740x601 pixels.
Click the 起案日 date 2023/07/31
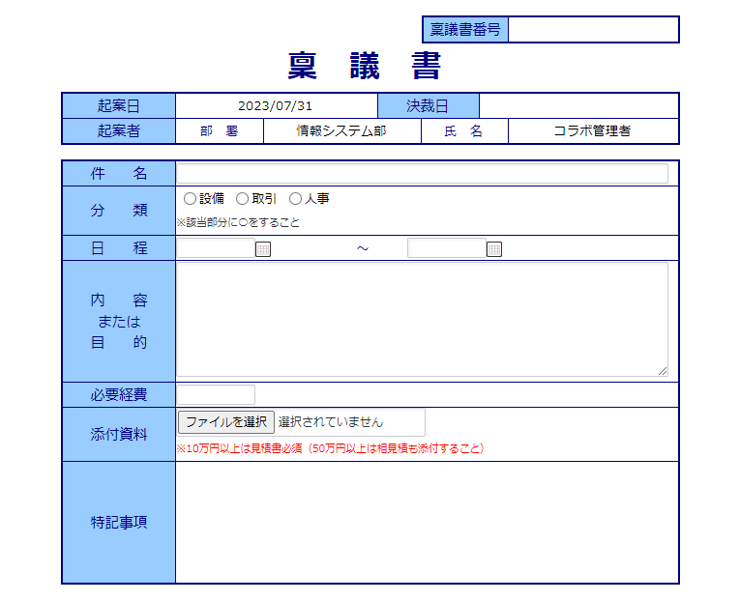pyautogui.click(x=276, y=106)
